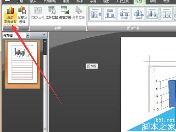Screen dimensions: 176x132
Task: Switch to the 开发工具 ribbon tab
Action: [x=122, y=1]
